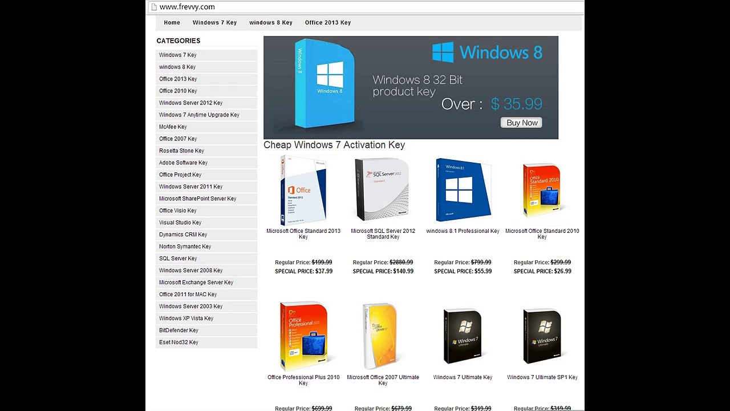Open windows 8 Key in top navigation
730x411 pixels.
271,23
